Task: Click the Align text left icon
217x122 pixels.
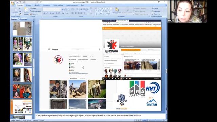Action: [73, 13]
